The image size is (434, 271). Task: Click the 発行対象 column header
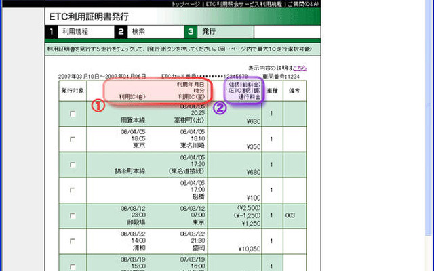[x=73, y=91]
